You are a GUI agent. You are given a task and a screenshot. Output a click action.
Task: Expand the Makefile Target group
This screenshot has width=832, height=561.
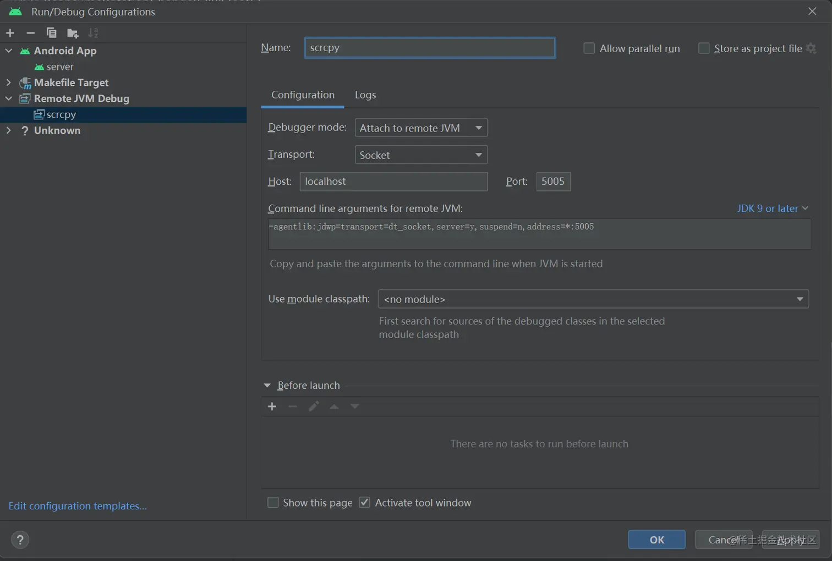click(9, 82)
